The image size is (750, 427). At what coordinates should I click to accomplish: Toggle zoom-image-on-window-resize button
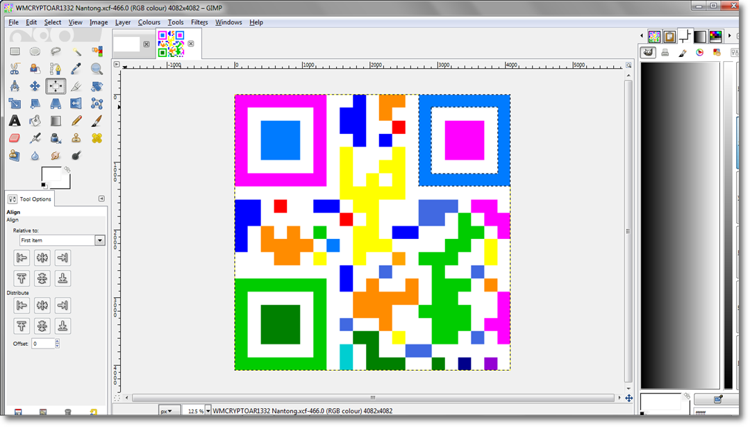(x=628, y=65)
